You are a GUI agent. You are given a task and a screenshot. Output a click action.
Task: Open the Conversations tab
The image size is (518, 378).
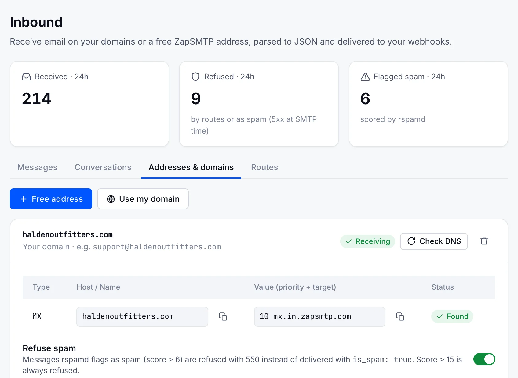coord(103,167)
